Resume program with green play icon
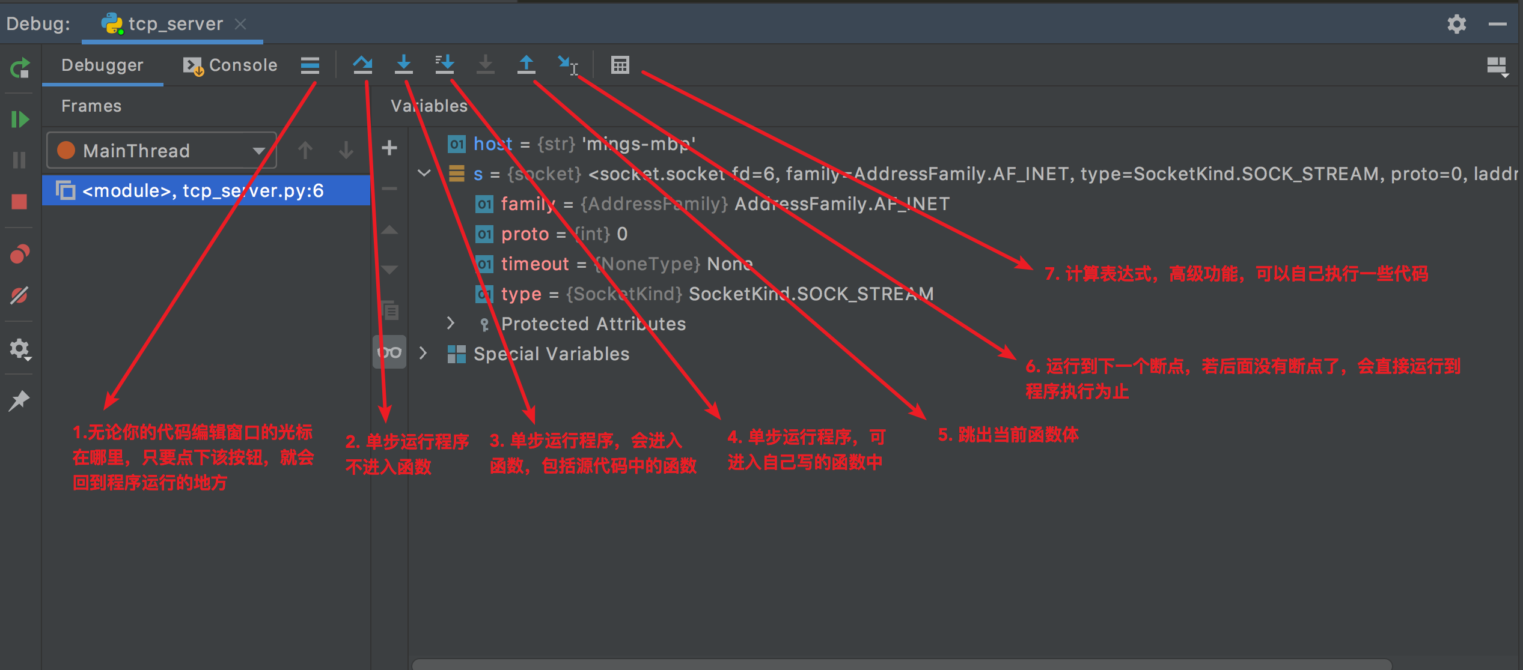Image resolution: width=1523 pixels, height=670 pixels. [x=20, y=119]
